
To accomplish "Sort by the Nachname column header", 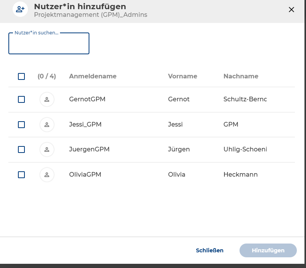I will pyautogui.click(x=241, y=76).
